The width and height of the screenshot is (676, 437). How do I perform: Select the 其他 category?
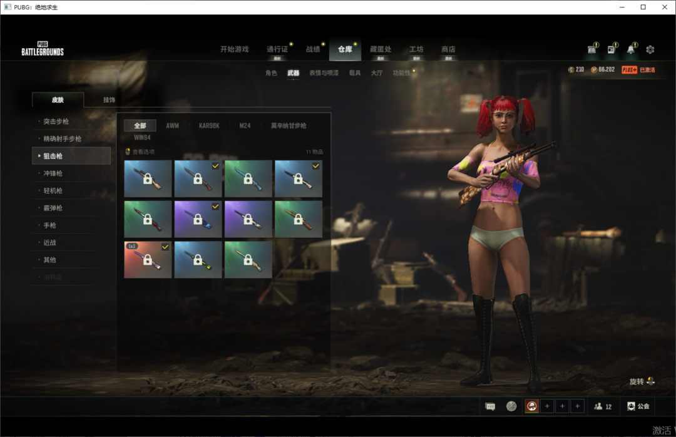coord(71,260)
